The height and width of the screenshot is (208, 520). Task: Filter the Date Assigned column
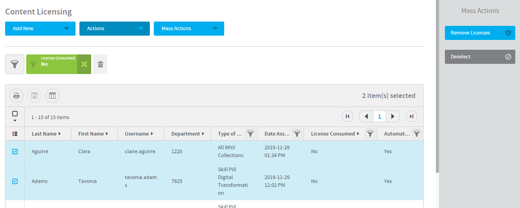click(297, 134)
